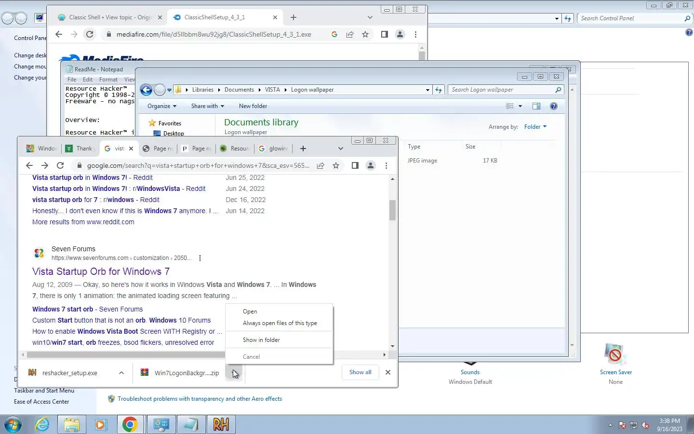Select Cancel in download context menu
The width and height of the screenshot is (694, 434).
(280, 357)
